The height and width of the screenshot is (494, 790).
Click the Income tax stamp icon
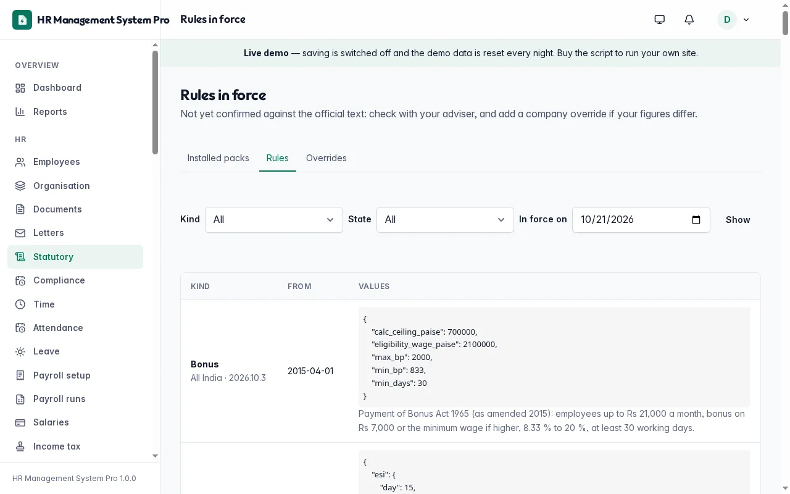click(20, 446)
